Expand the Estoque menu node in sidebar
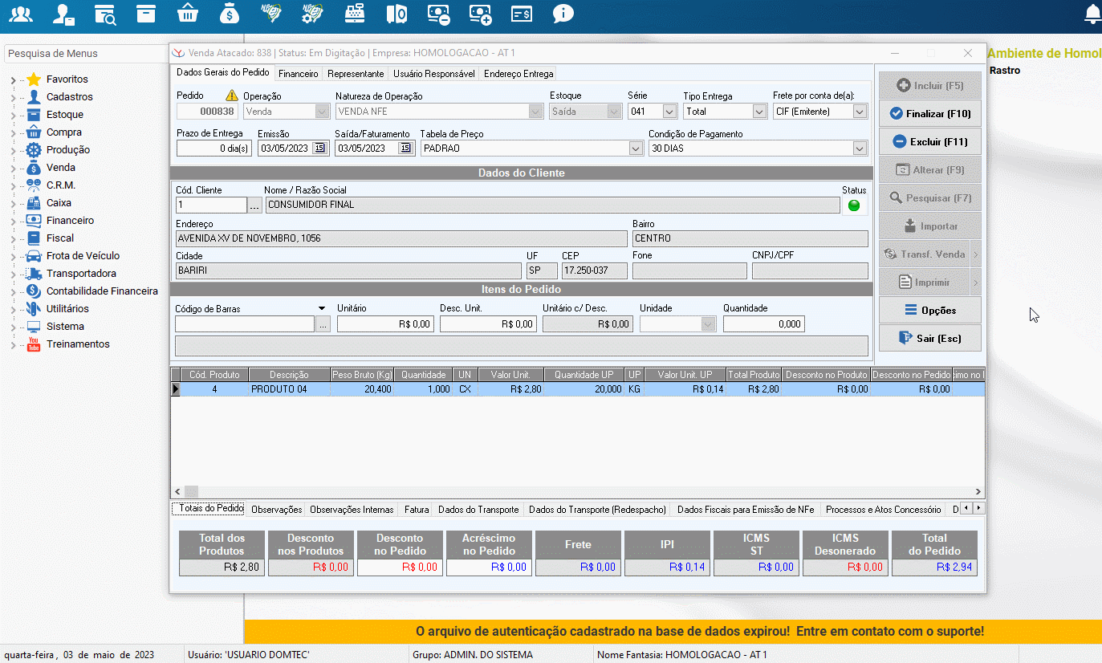The width and height of the screenshot is (1102, 663). pos(13,116)
